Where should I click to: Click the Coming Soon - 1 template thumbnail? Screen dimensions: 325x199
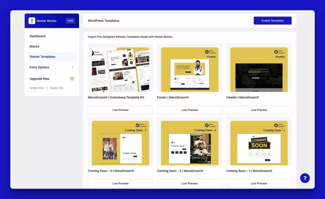click(x=259, y=142)
